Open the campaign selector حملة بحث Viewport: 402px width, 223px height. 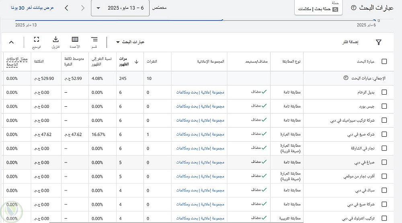click(320, 8)
